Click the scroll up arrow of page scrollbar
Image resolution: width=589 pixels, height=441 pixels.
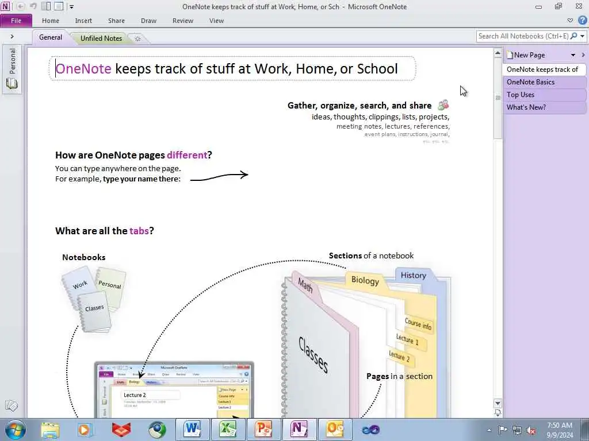498,53
